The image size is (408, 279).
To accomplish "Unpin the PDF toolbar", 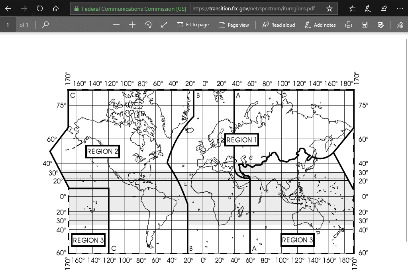I will pyautogui.click(x=400, y=25).
